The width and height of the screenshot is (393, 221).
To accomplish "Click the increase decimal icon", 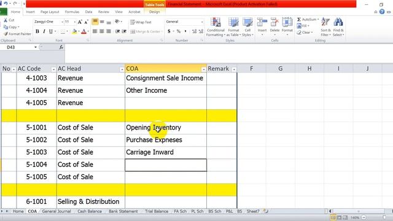I will point(194,31).
